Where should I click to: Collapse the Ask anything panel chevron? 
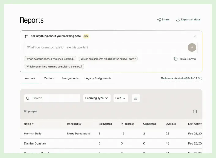coord(195,36)
